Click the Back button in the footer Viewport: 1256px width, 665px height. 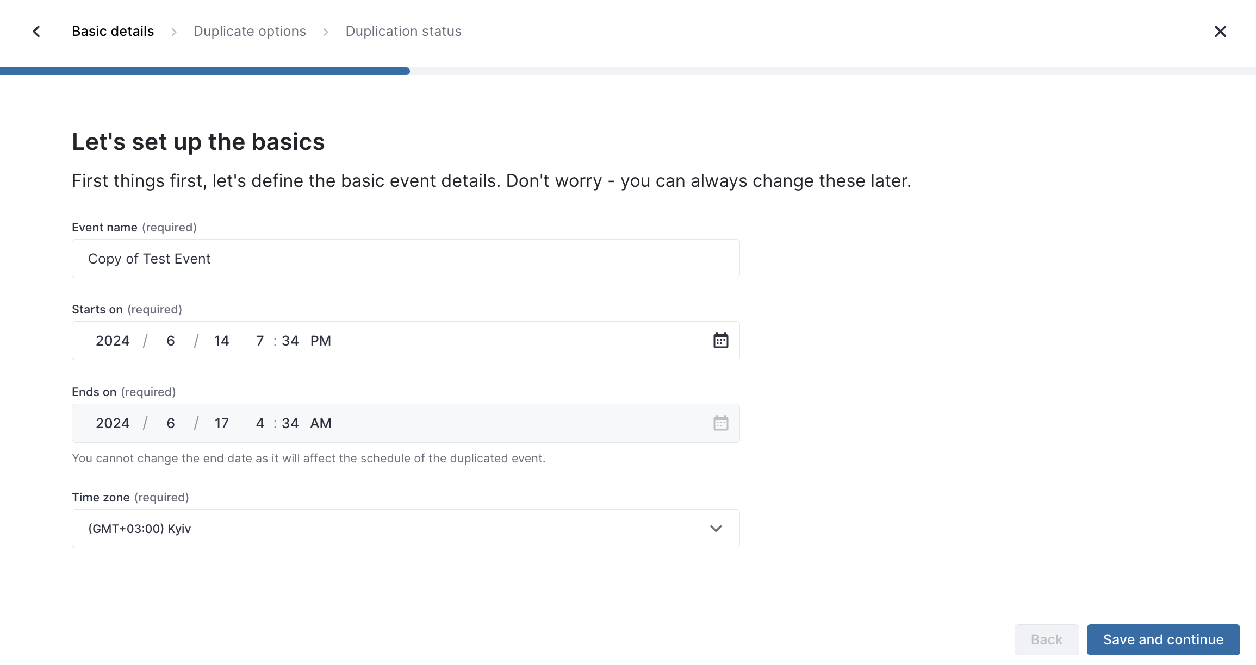pos(1047,639)
